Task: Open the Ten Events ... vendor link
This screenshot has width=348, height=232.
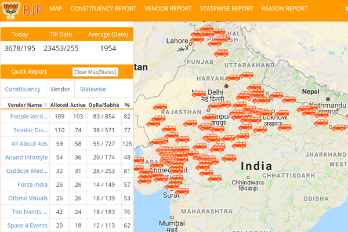Action: point(30,212)
